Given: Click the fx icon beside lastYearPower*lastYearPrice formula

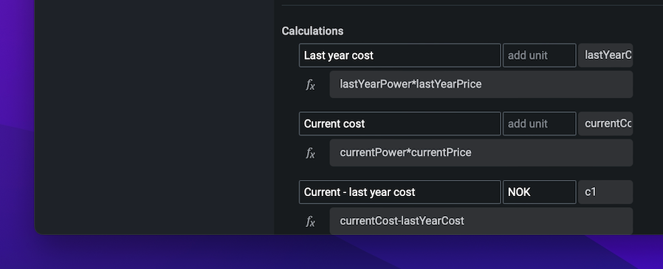Looking at the screenshot, I should (x=310, y=85).
